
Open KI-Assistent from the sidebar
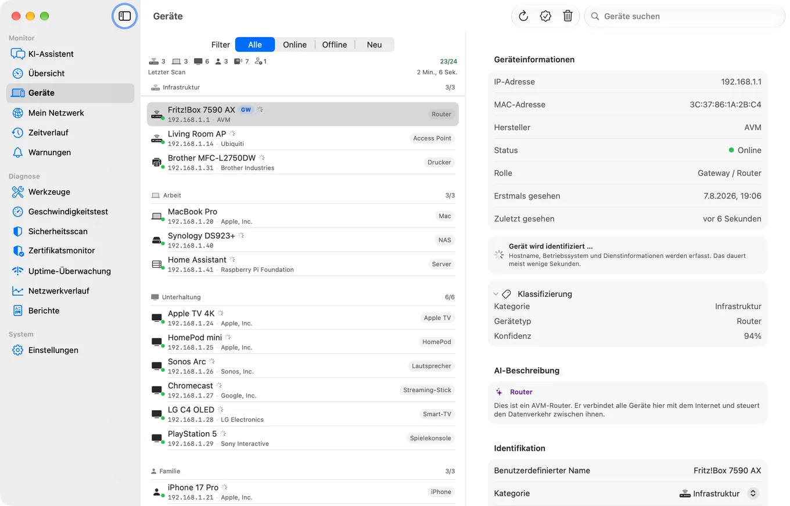click(x=70, y=54)
